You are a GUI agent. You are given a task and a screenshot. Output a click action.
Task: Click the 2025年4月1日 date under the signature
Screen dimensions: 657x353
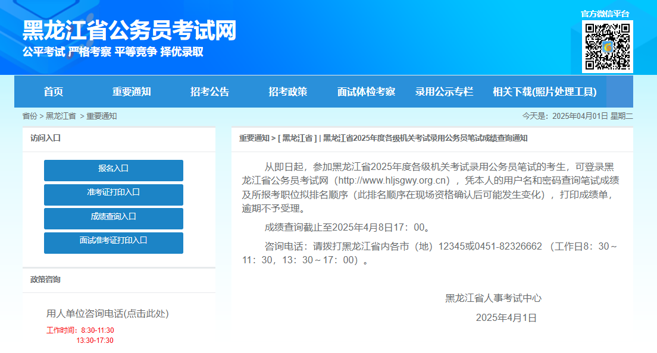point(506,318)
